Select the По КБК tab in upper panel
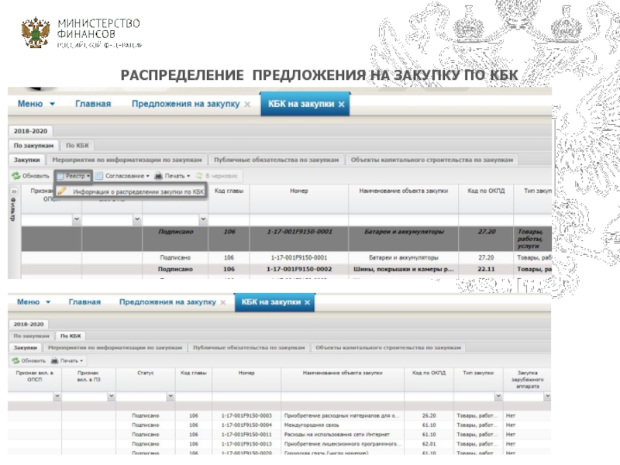620x465 pixels. 77,146
